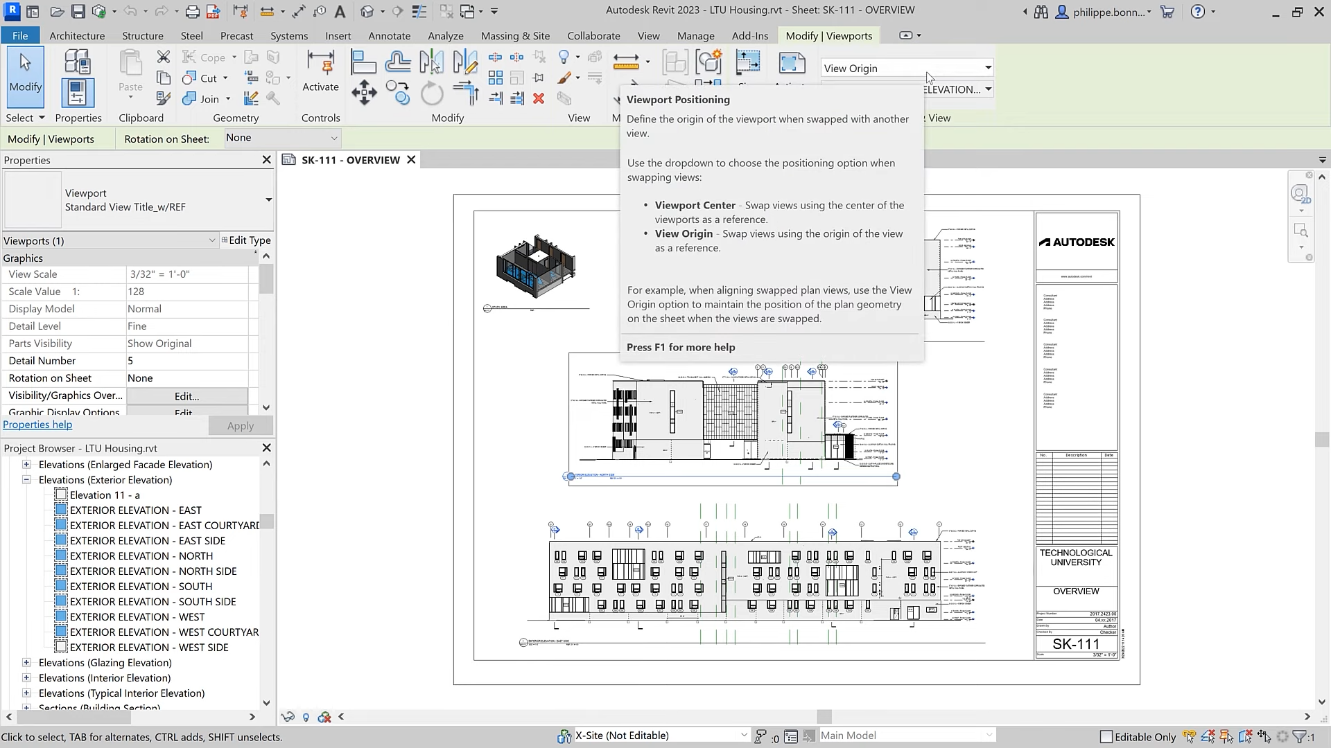Viewport: 1331px width, 748px height.
Task: Open the Properties help link
Action: (37, 425)
